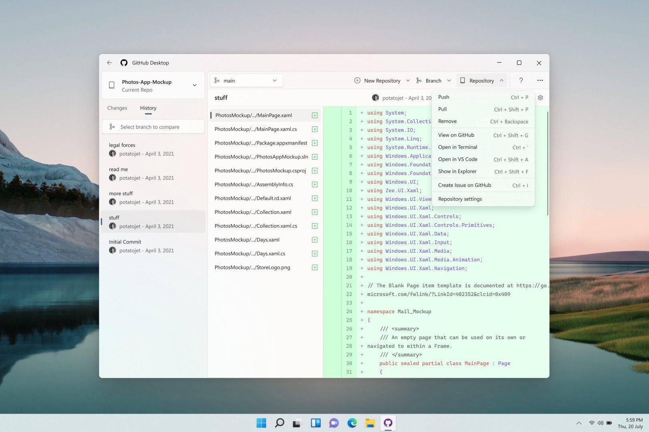Screen dimensions: 649x432
Task: Open Task View from the taskbar
Action: pos(297,423)
